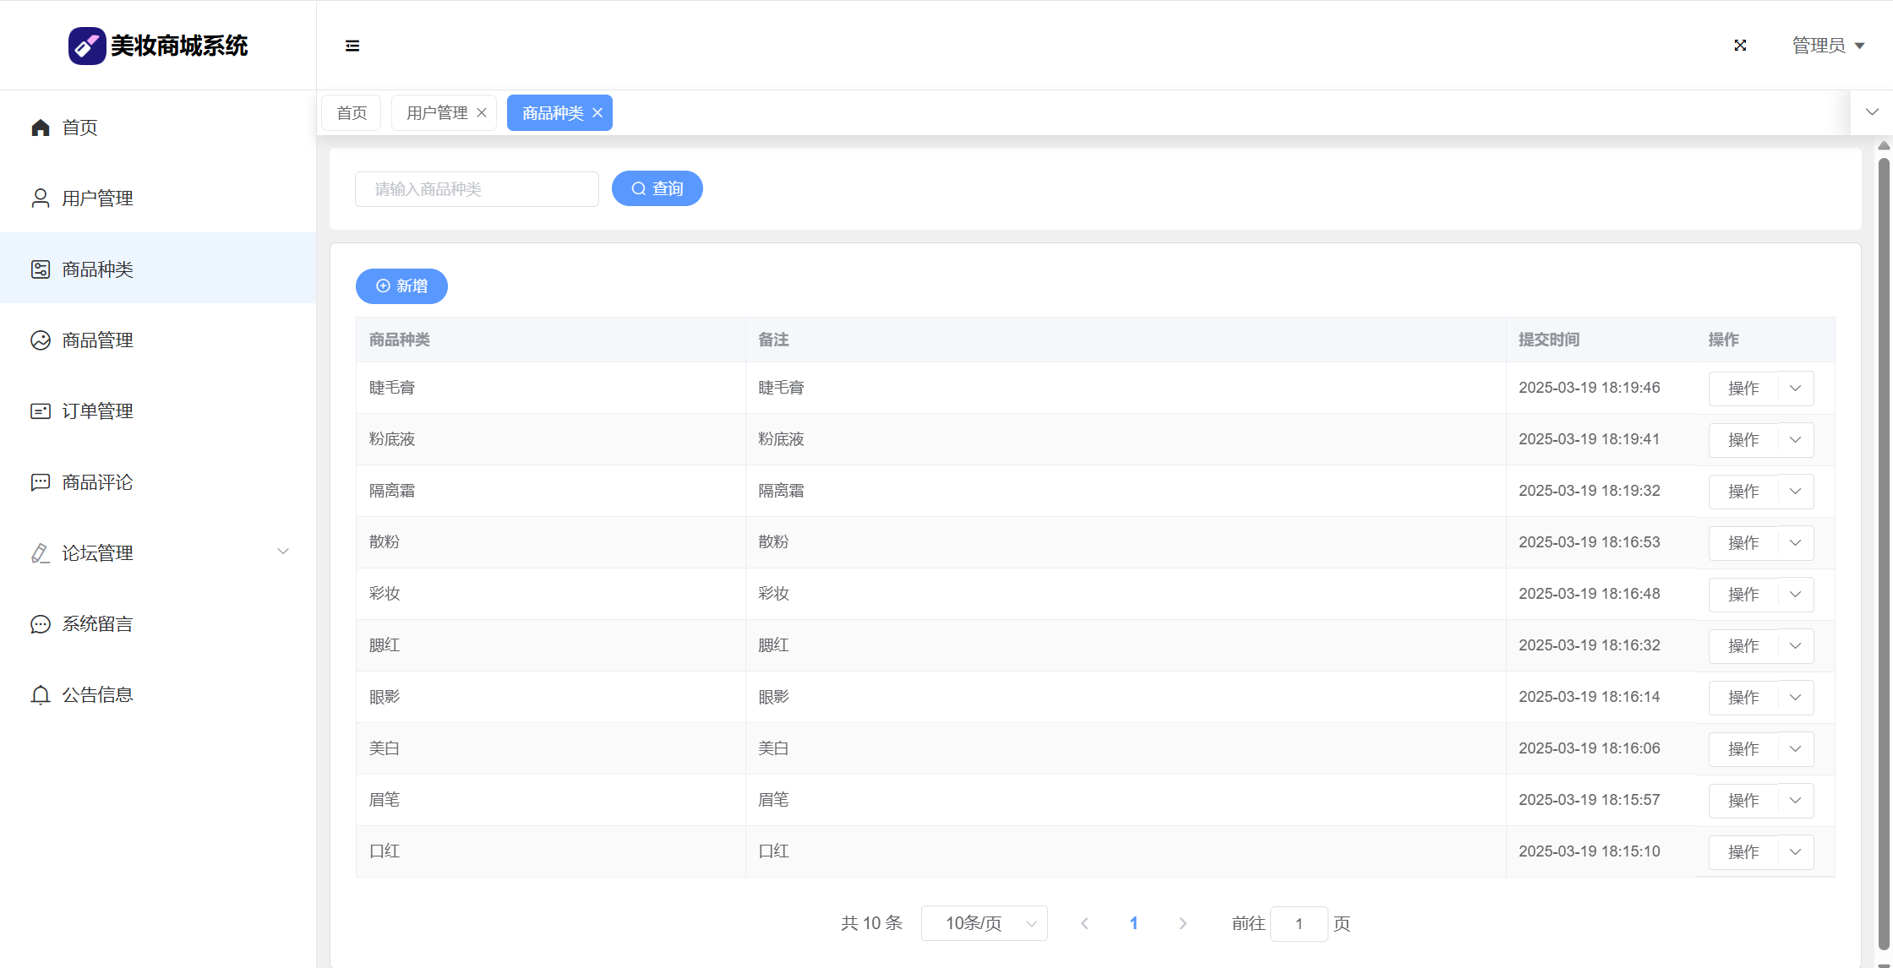Viewport: 1893px width, 968px height.
Task: Select 用户管理 in the sidebar
Action: [97, 198]
